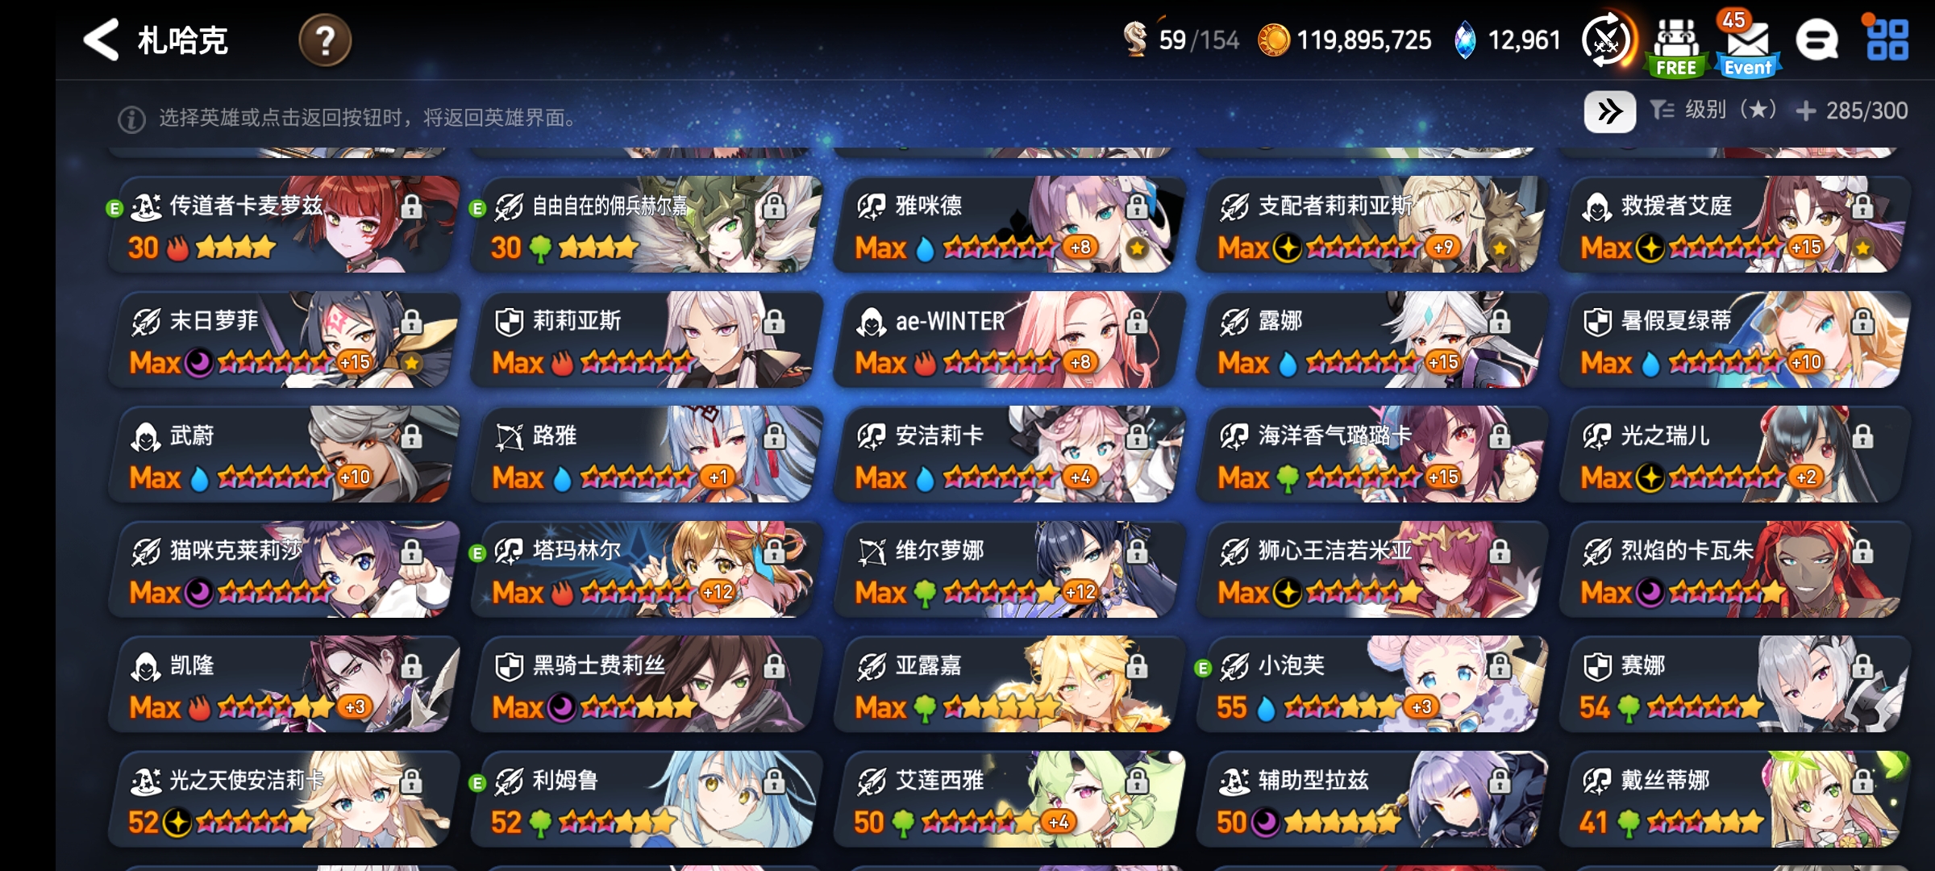Select the 末日萝菲 hero card
This screenshot has width=1935, height=871.
284,340
